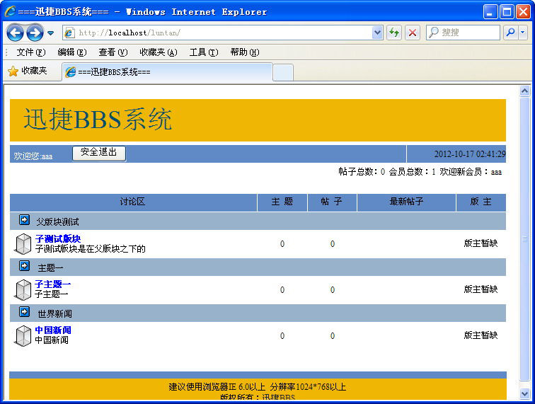Click the welcome text 欢迎您:aaa
This screenshot has width=535, height=404.
33,156
